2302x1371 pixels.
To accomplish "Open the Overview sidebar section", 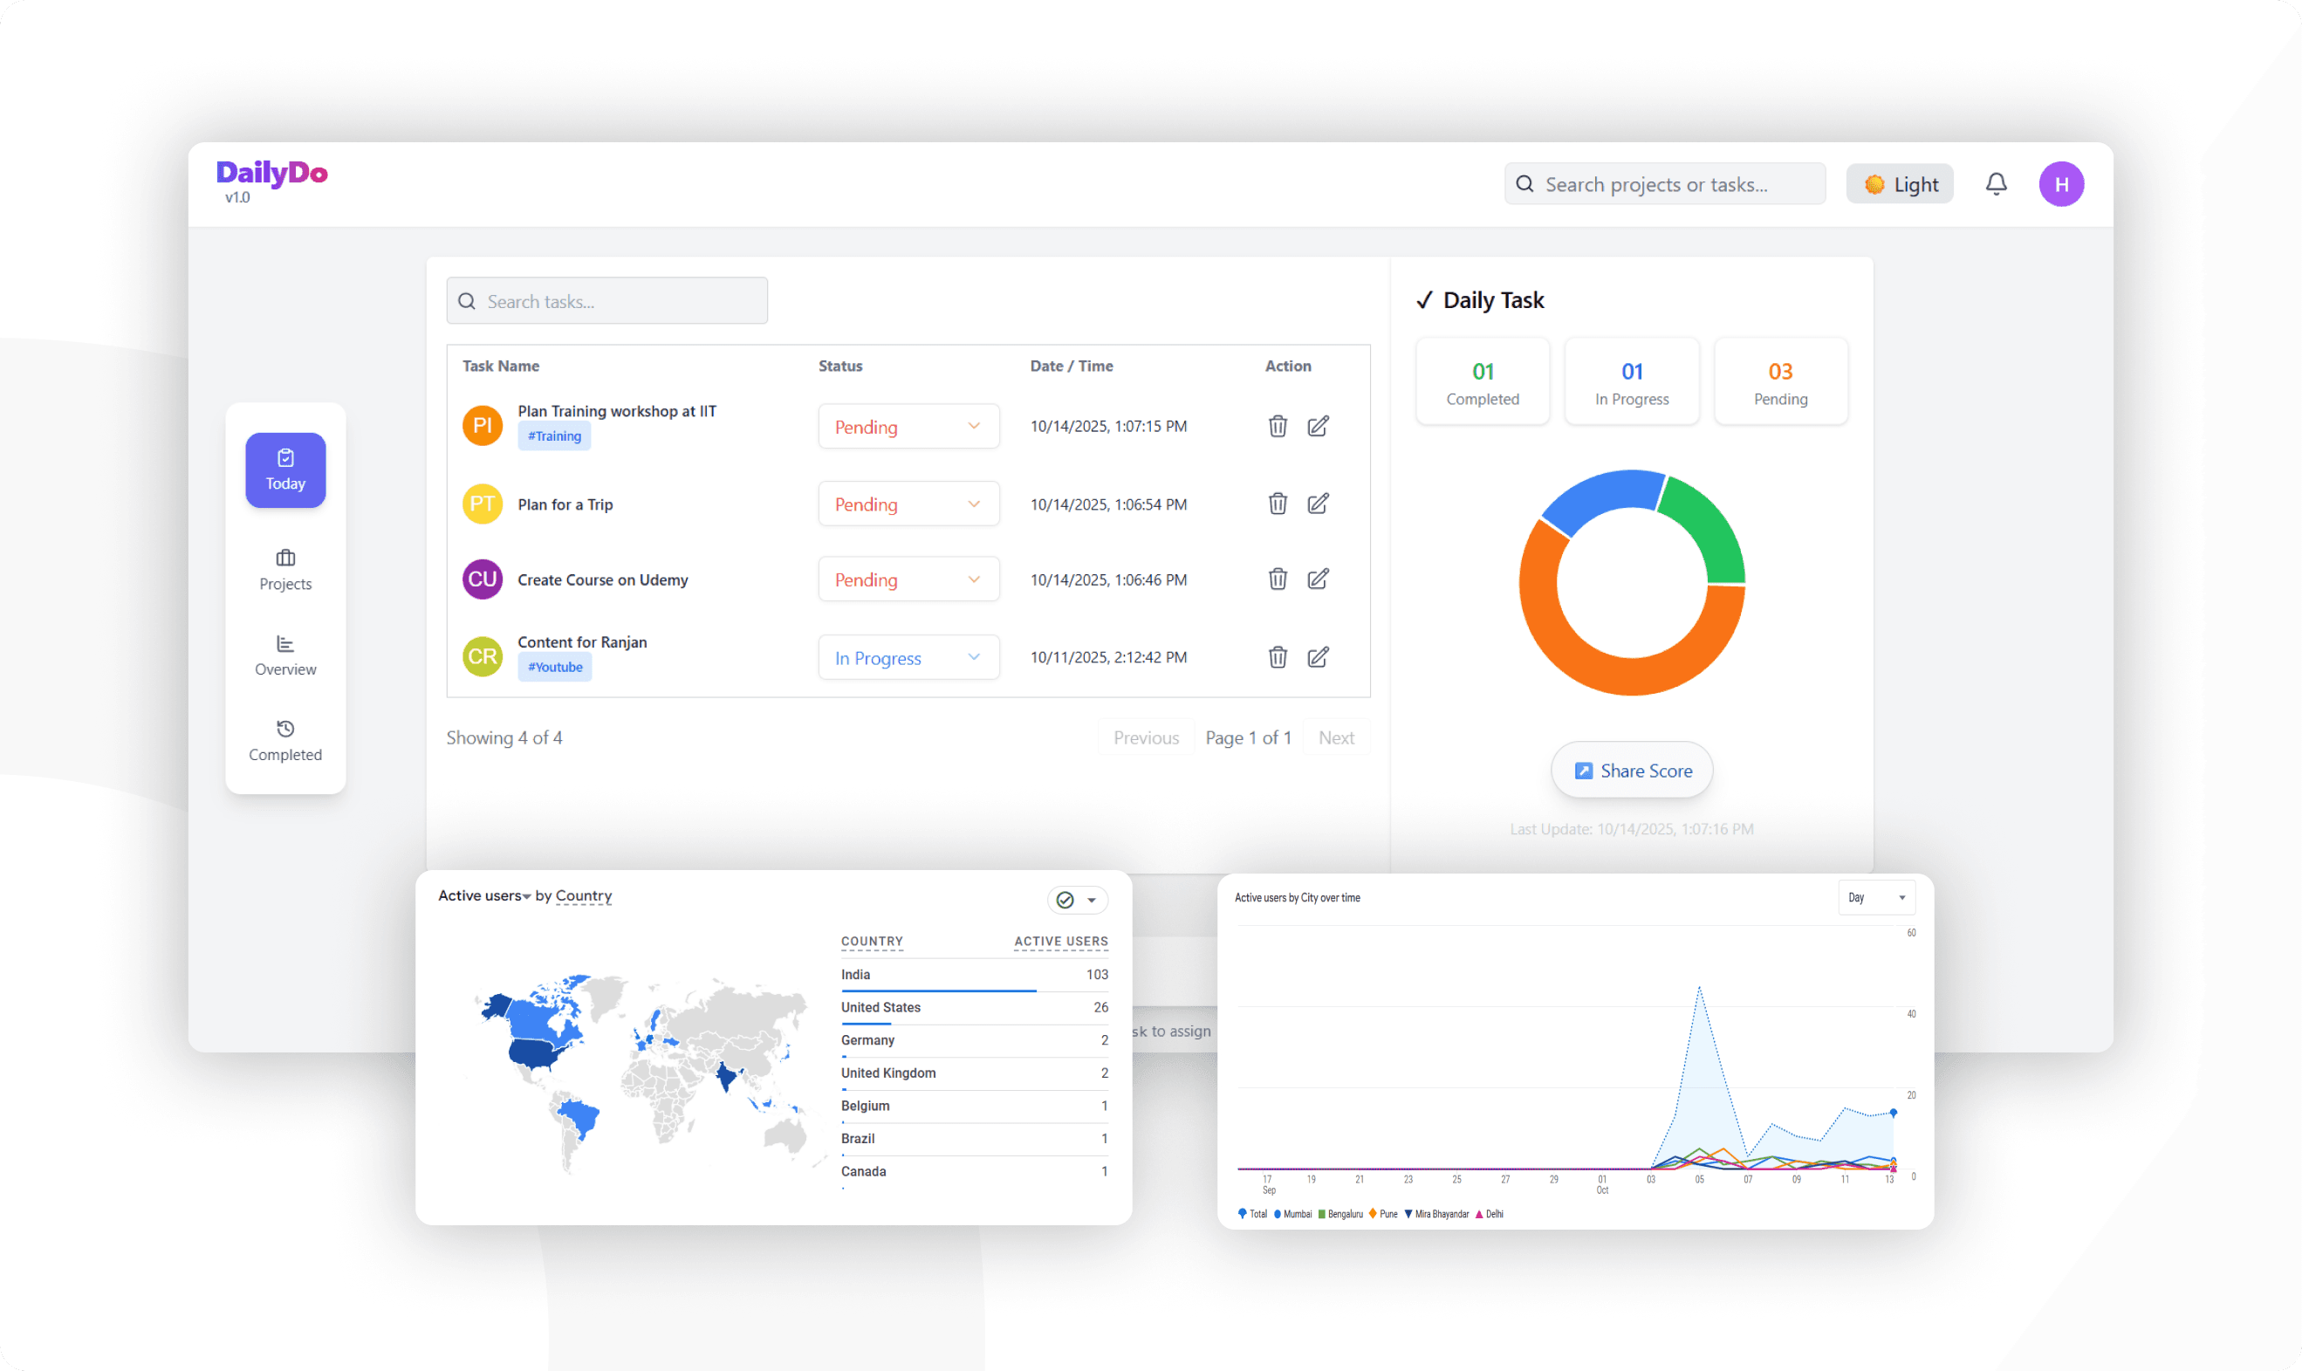I will click(285, 655).
